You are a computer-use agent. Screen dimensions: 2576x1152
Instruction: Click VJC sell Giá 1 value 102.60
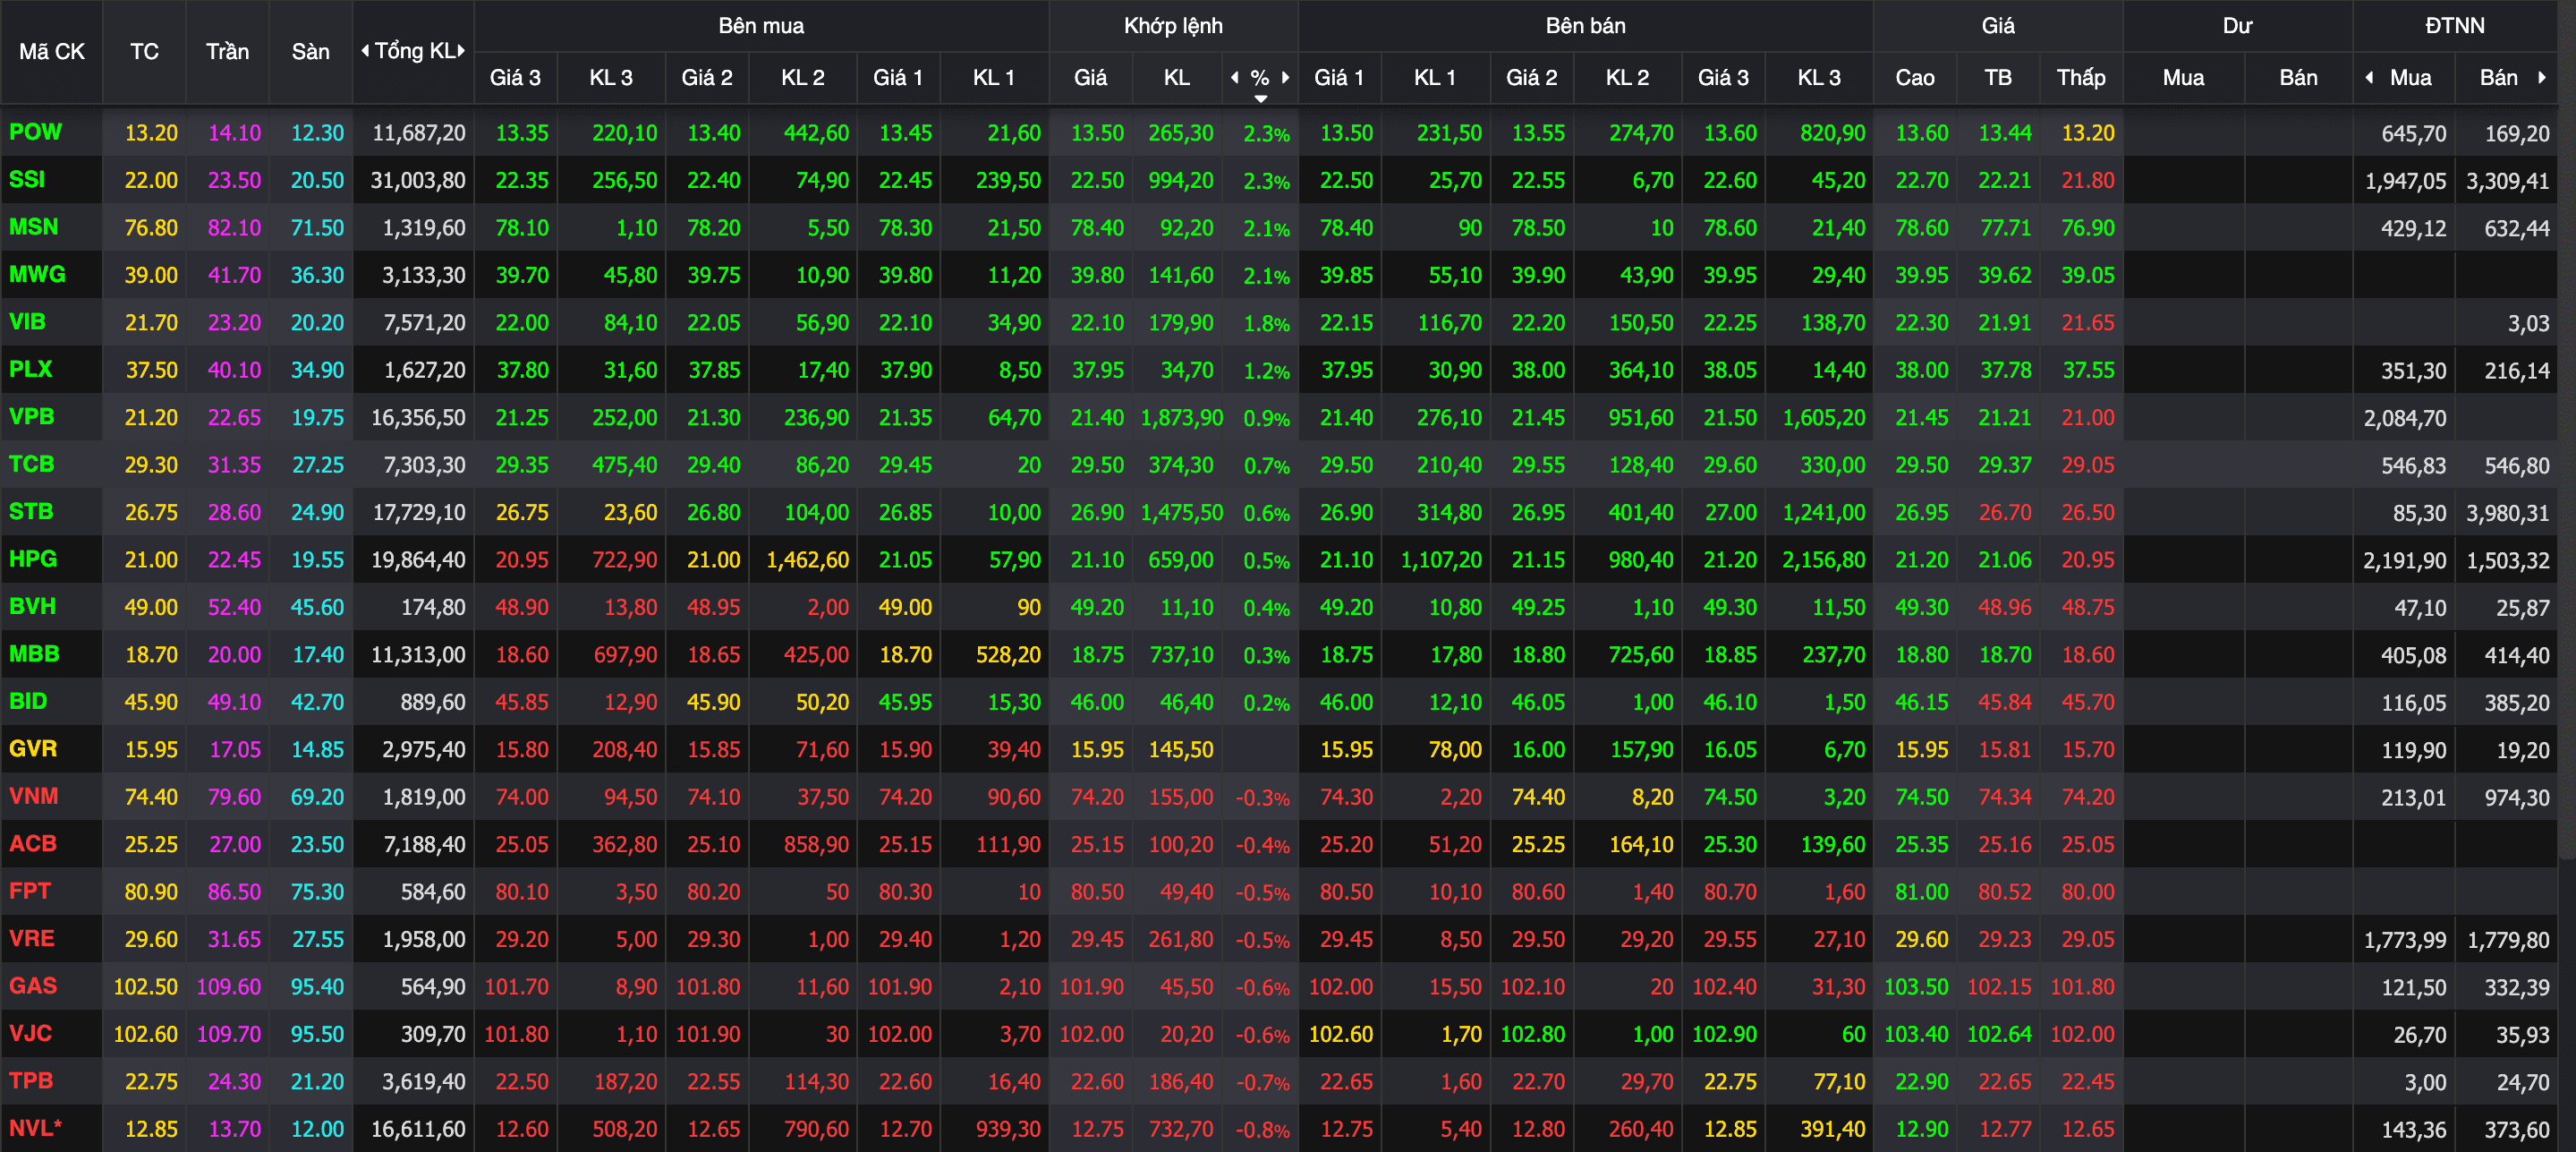pyautogui.click(x=1340, y=1034)
